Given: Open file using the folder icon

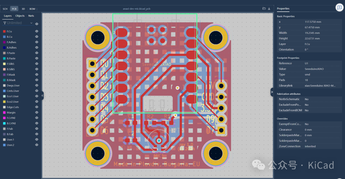Looking at the screenshot, I should coord(264,9).
